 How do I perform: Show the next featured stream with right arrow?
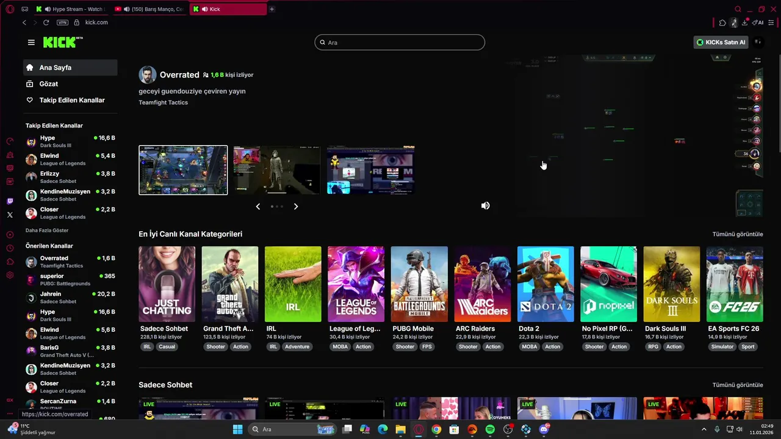296,206
